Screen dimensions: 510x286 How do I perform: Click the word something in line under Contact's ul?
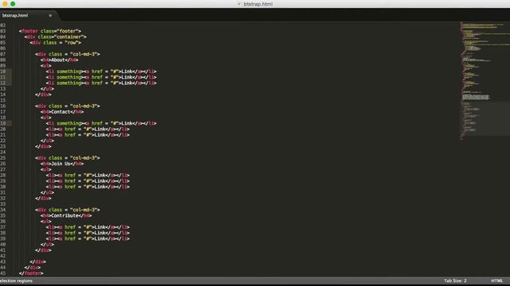pos(69,123)
